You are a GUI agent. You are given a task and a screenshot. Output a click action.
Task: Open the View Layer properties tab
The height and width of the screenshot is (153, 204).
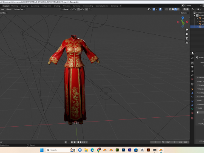coord(192,71)
